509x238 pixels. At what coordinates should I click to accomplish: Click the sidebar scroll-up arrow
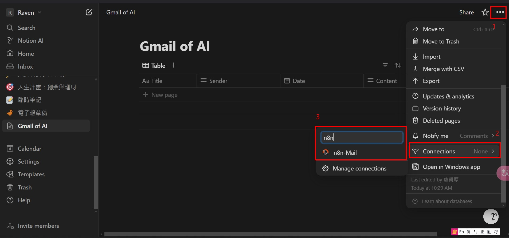click(96, 79)
